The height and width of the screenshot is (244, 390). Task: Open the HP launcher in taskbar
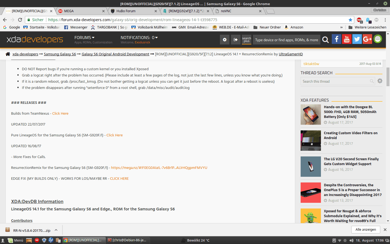(51, 240)
